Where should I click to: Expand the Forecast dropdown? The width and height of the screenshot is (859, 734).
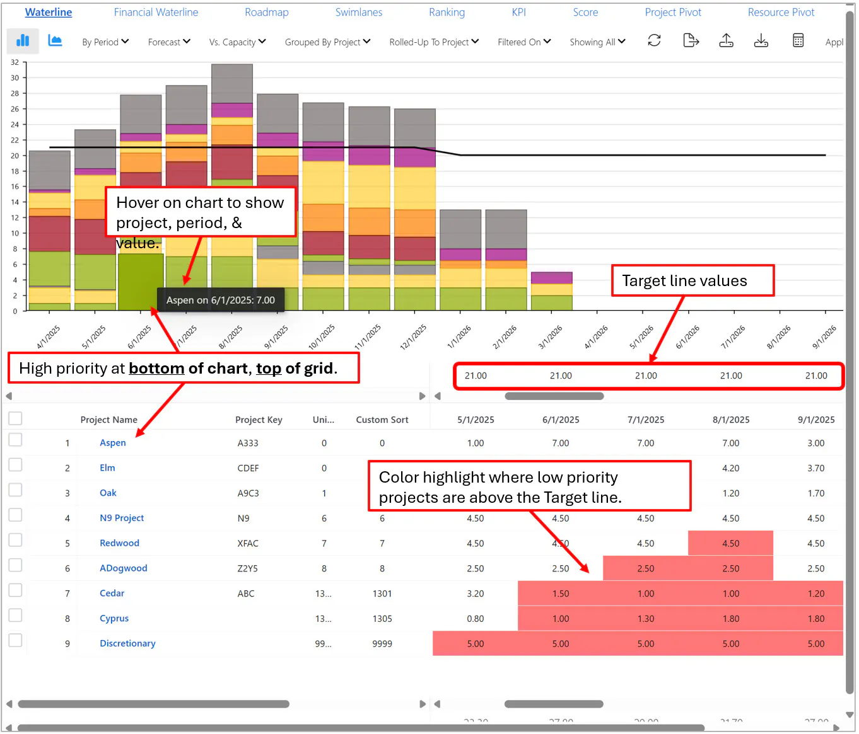169,42
